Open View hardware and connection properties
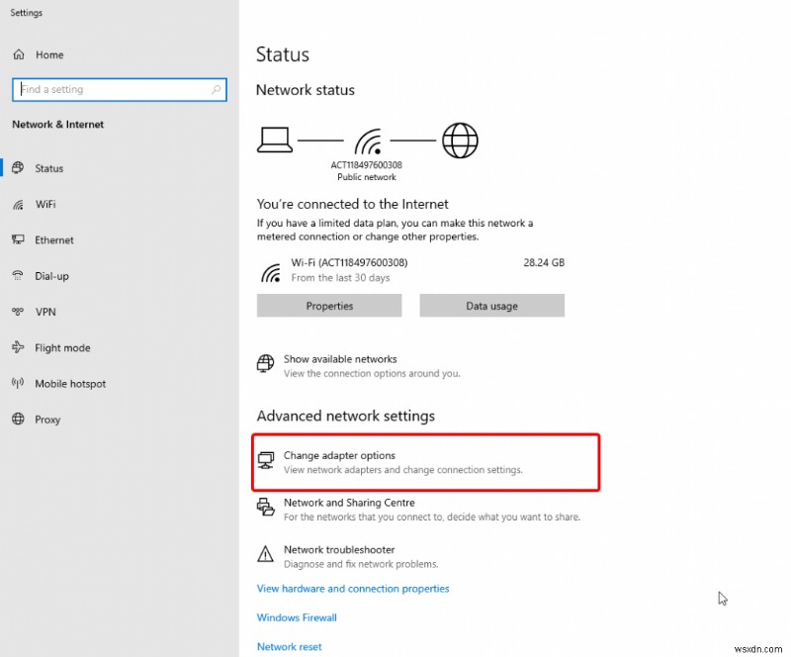Image resolution: width=791 pixels, height=657 pixels. (x=352, y=588)
